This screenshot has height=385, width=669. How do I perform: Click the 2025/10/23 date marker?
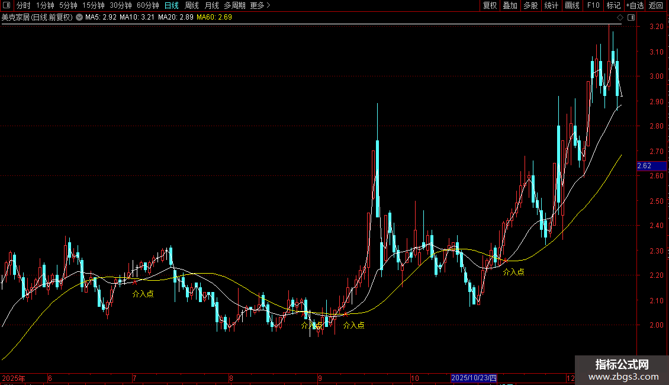click(x=474, y=378)
